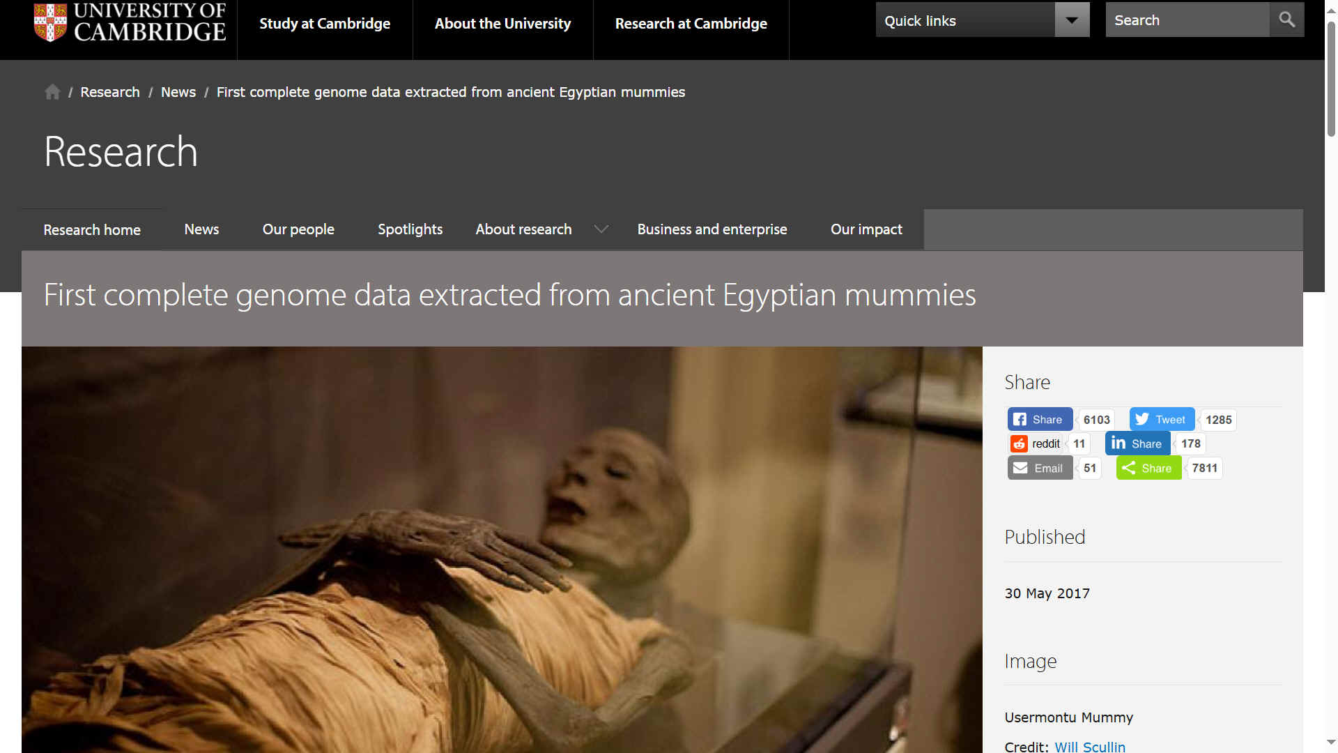Click Research link in breadcrumb
This screenshot has height=753, width=1338.
pyautogui.click(x=110, y=92)
